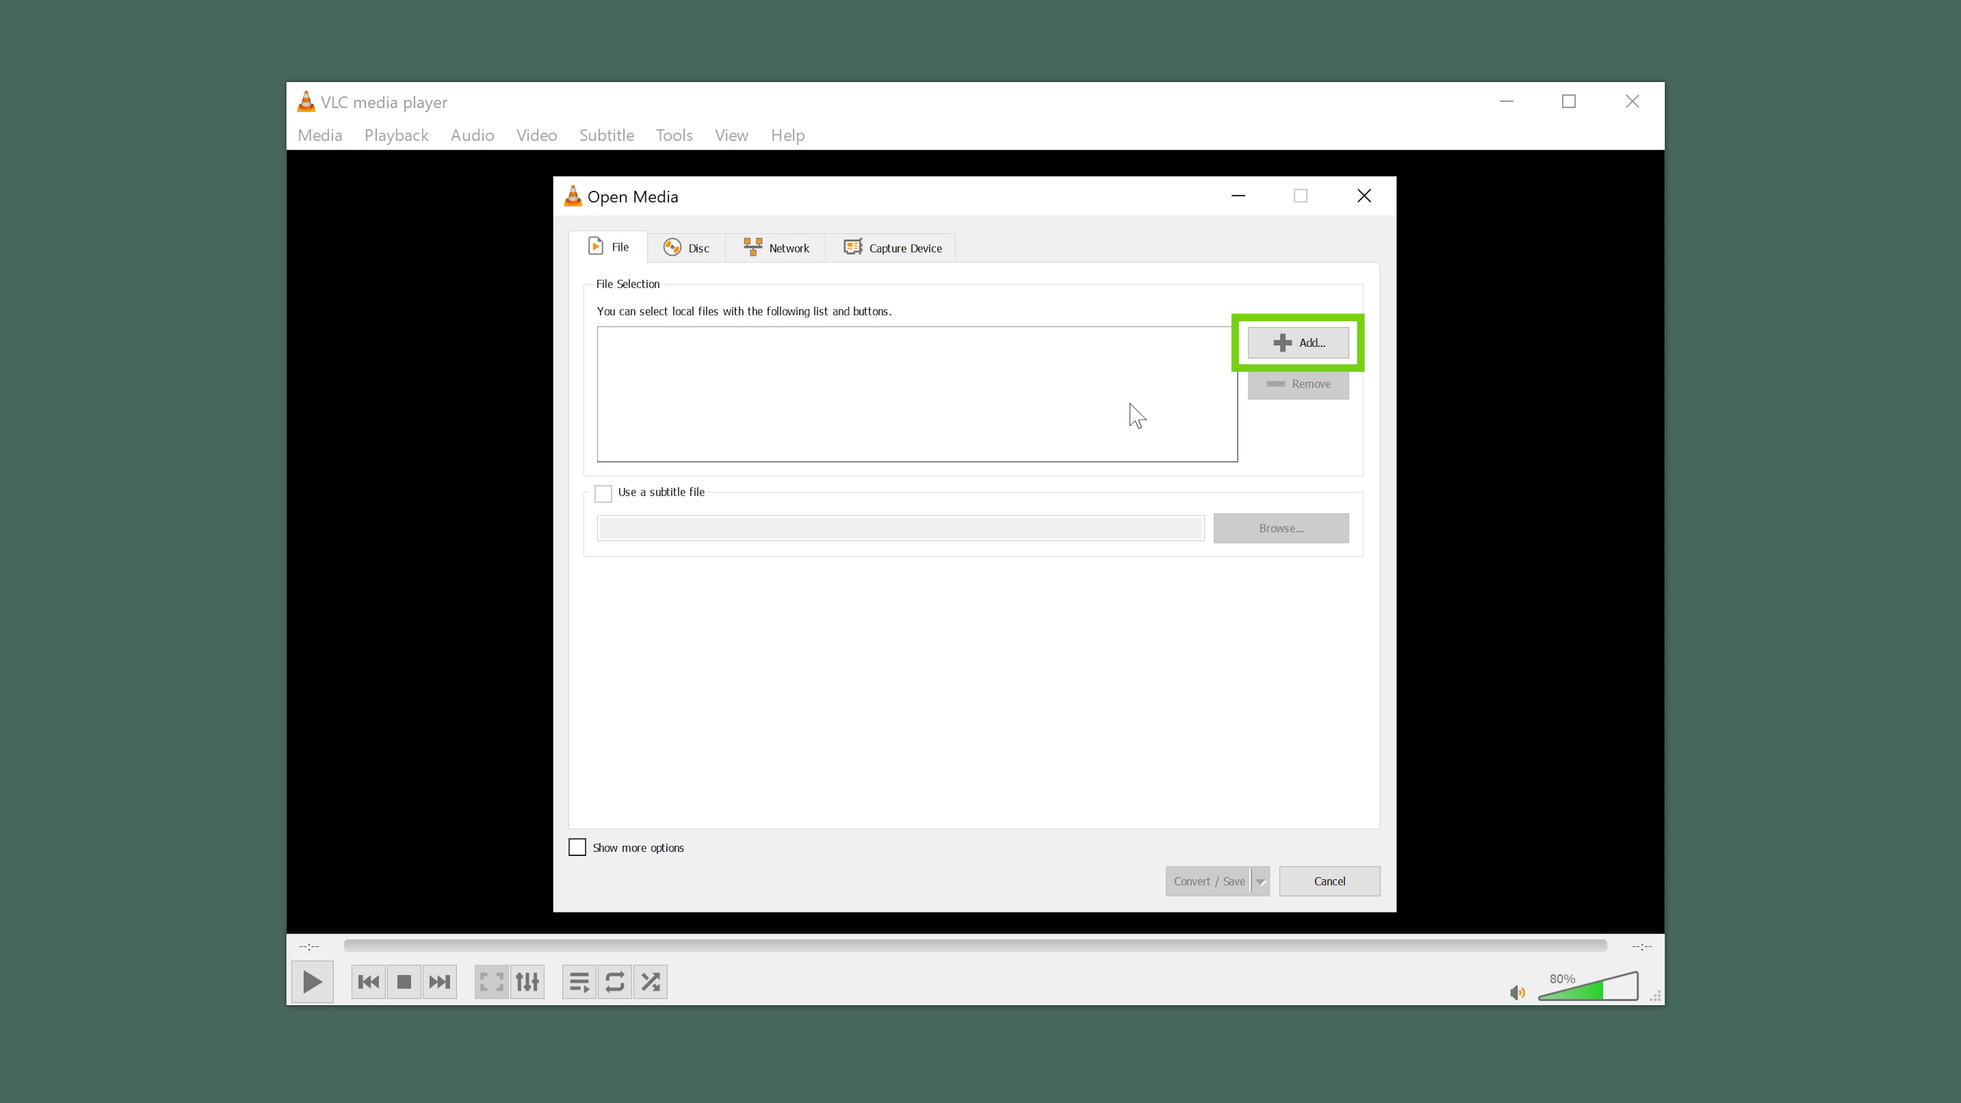Switch to the Network tab
This screenshot has width=1961, height=1103.
[x=776, y=248]
